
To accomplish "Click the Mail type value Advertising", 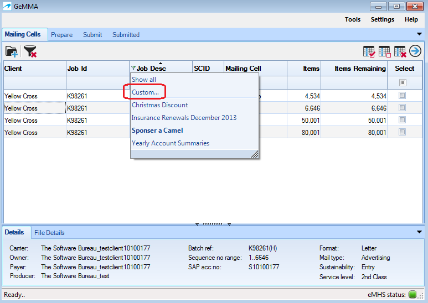I will [x=375, y=258].
